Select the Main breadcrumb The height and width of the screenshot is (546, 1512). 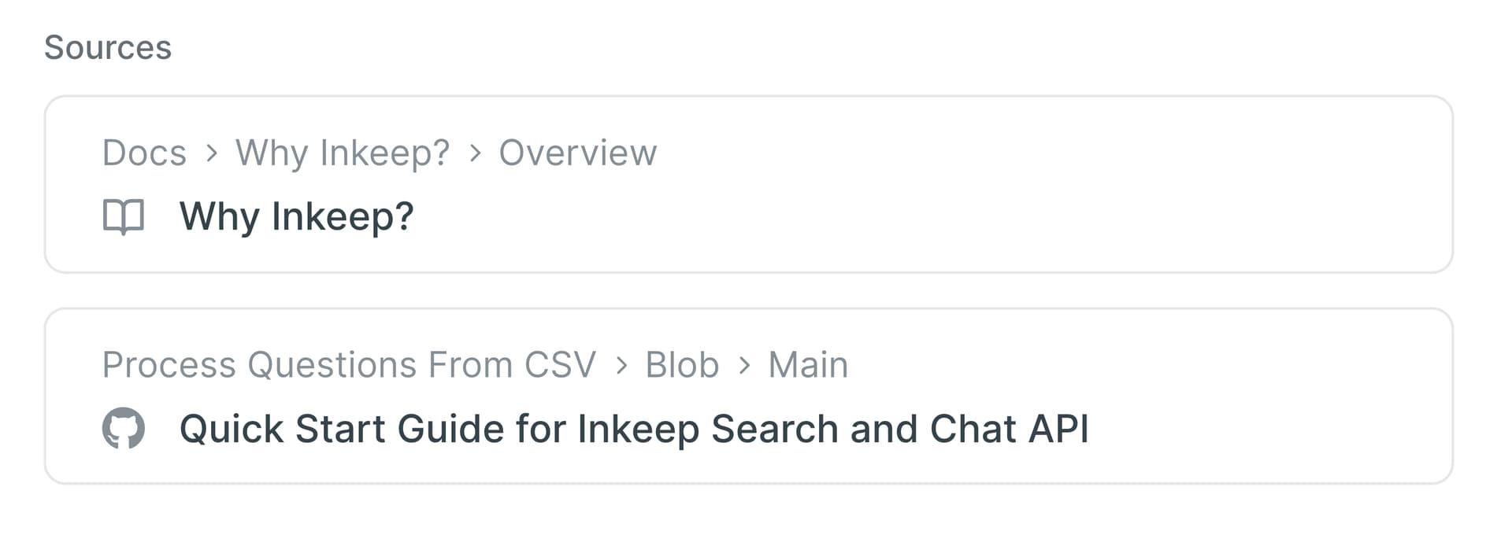[808, 365]
